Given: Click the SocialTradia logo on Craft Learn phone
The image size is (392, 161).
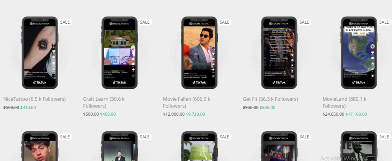Looking at the screenshot, I should point(119,24).
